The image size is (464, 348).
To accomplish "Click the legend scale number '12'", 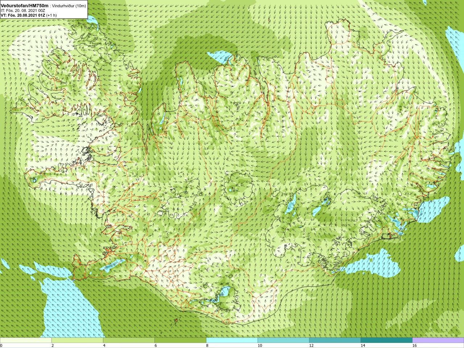I will (311, 345).
